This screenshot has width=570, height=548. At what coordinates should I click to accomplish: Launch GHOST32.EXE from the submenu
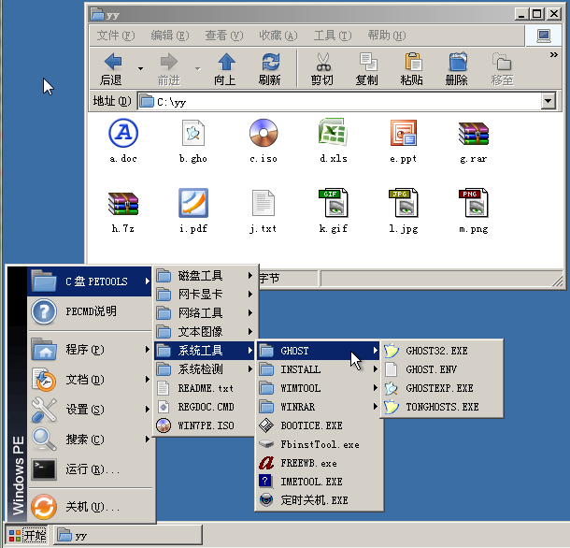[442, 351]
